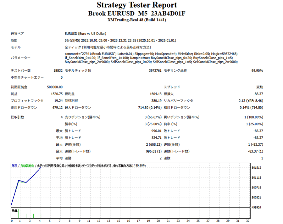This screenshot has width=283, height=224.
Task: Click the 残高 legend label in chart
Action: tap(14, 165)
